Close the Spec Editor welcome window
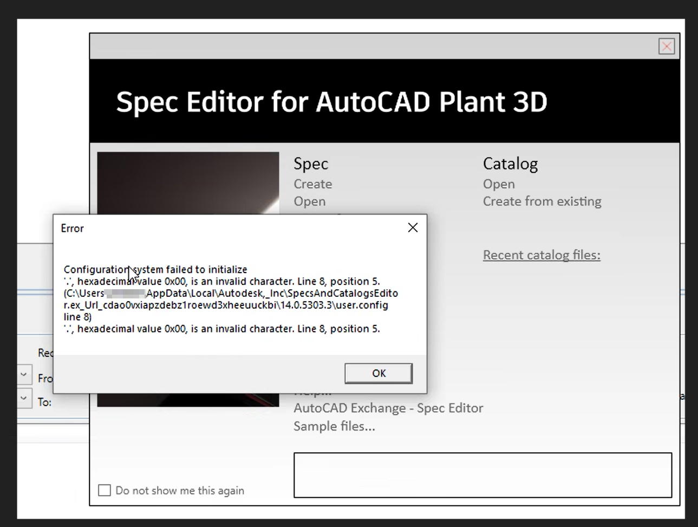 pos(667,47)
